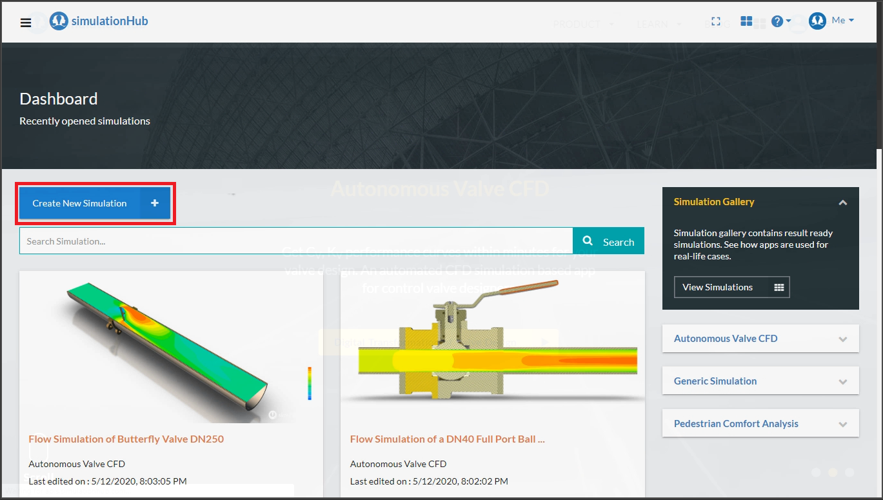Viewport: 883px width, 500px height.
Task: Toggle fullscreen mode icon
Action: [715, 21]
